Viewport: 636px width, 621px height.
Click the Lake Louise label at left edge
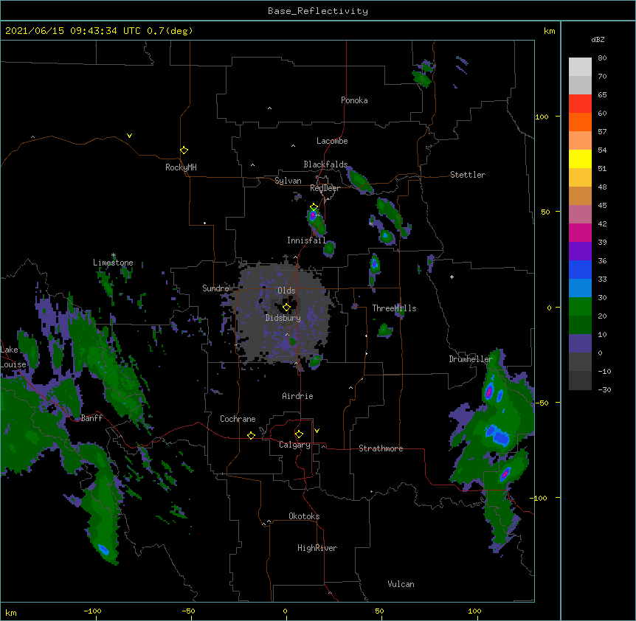click(13, 357)
